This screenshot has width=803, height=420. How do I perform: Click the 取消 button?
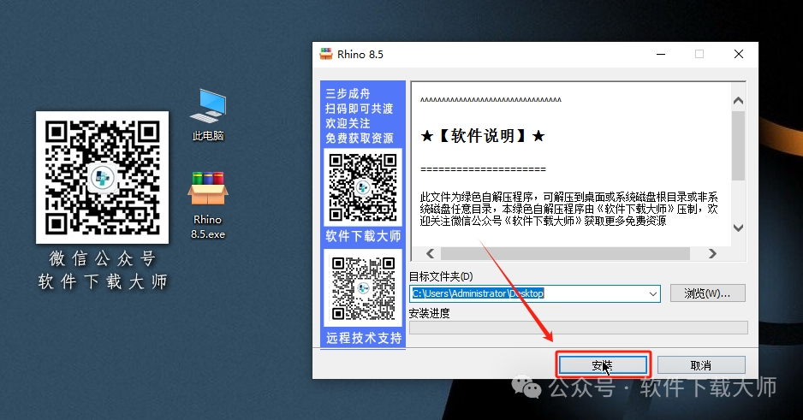[701, 365]
